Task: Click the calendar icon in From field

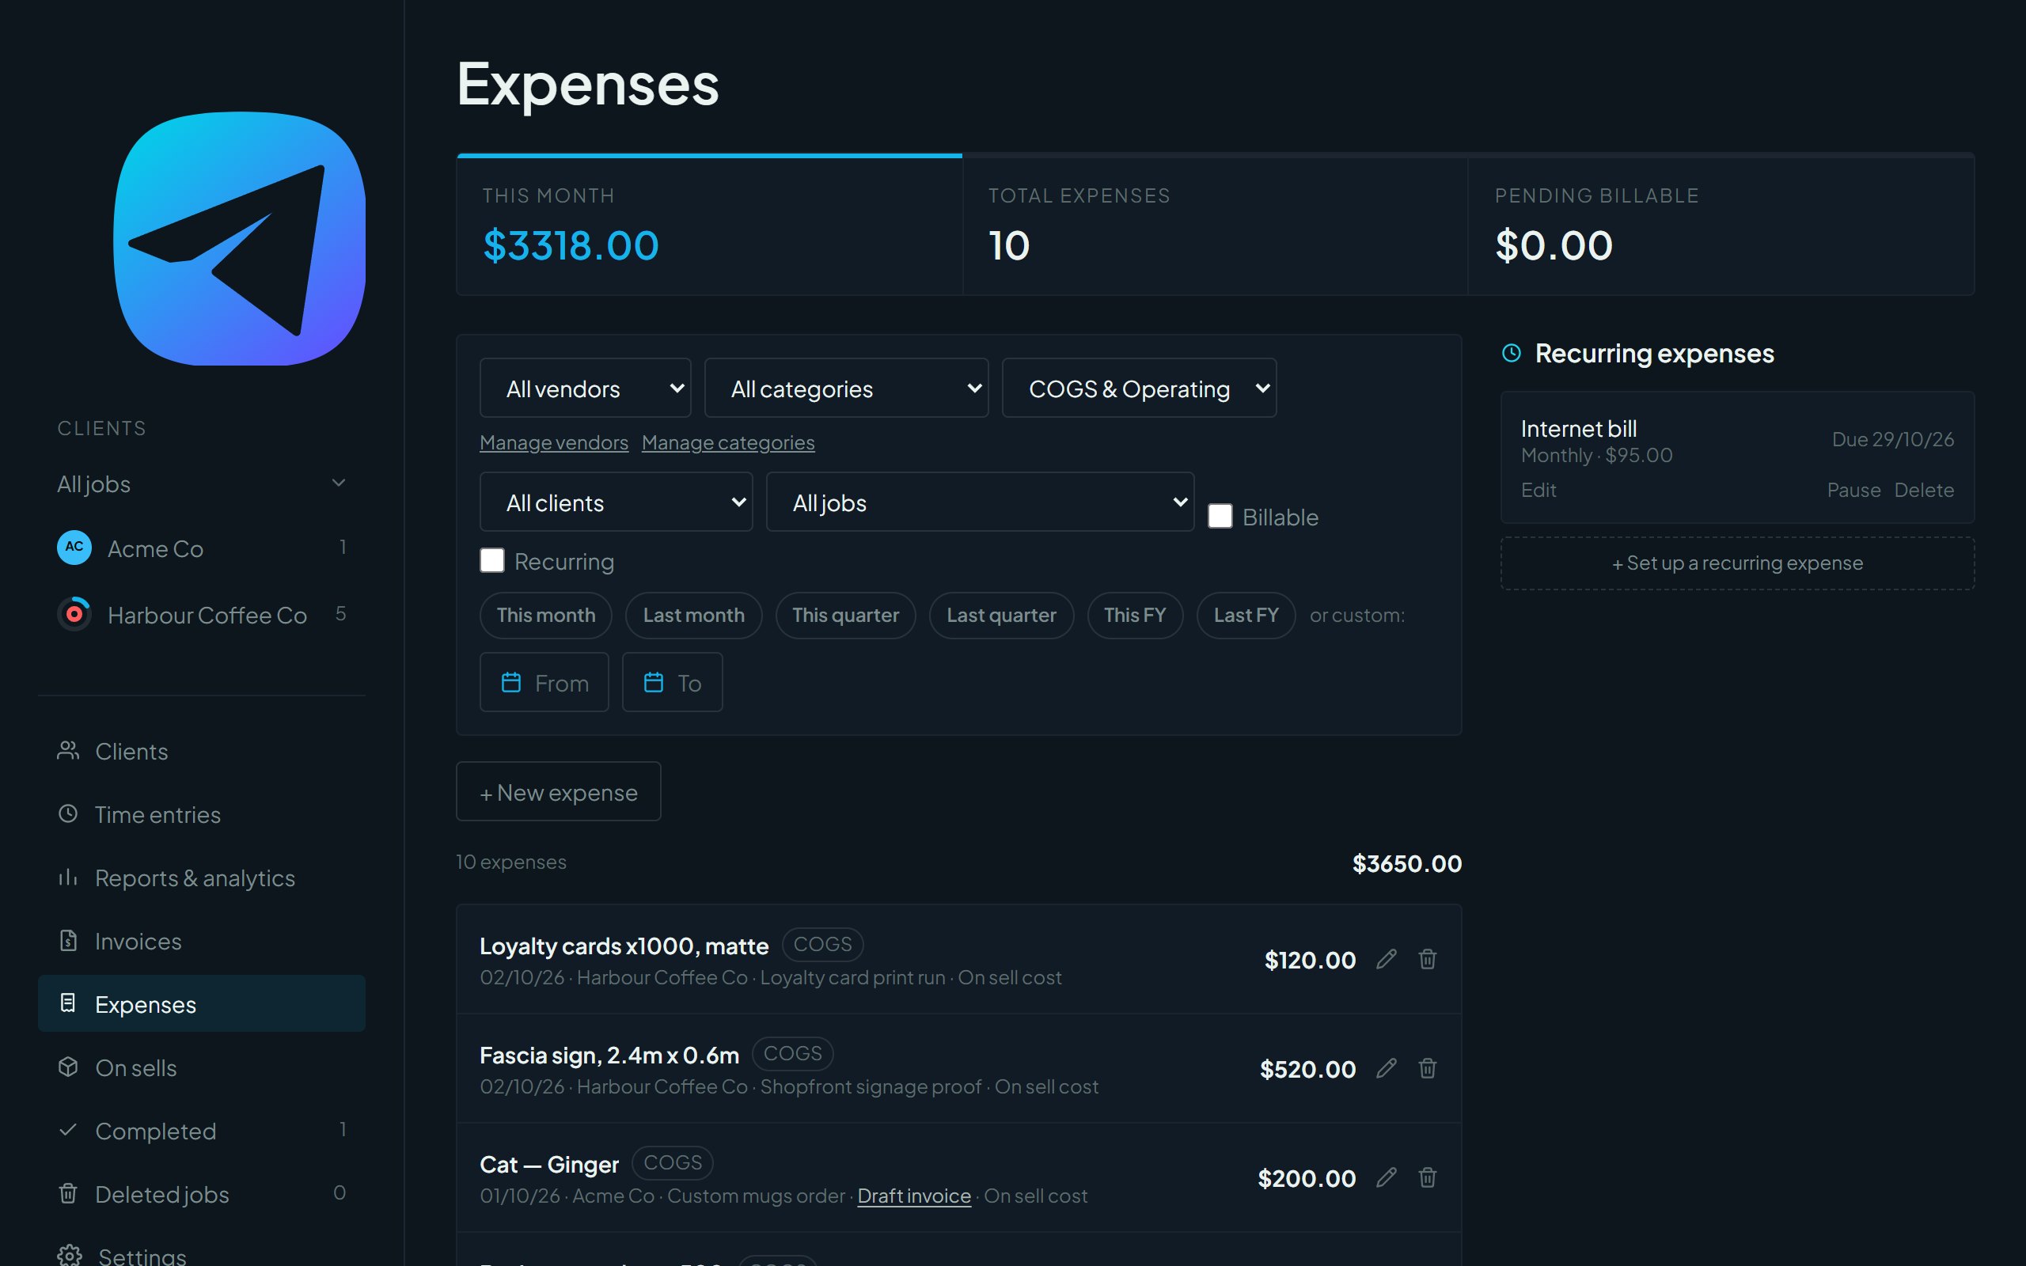Action: pyautogui.click(x=510, y=682)
